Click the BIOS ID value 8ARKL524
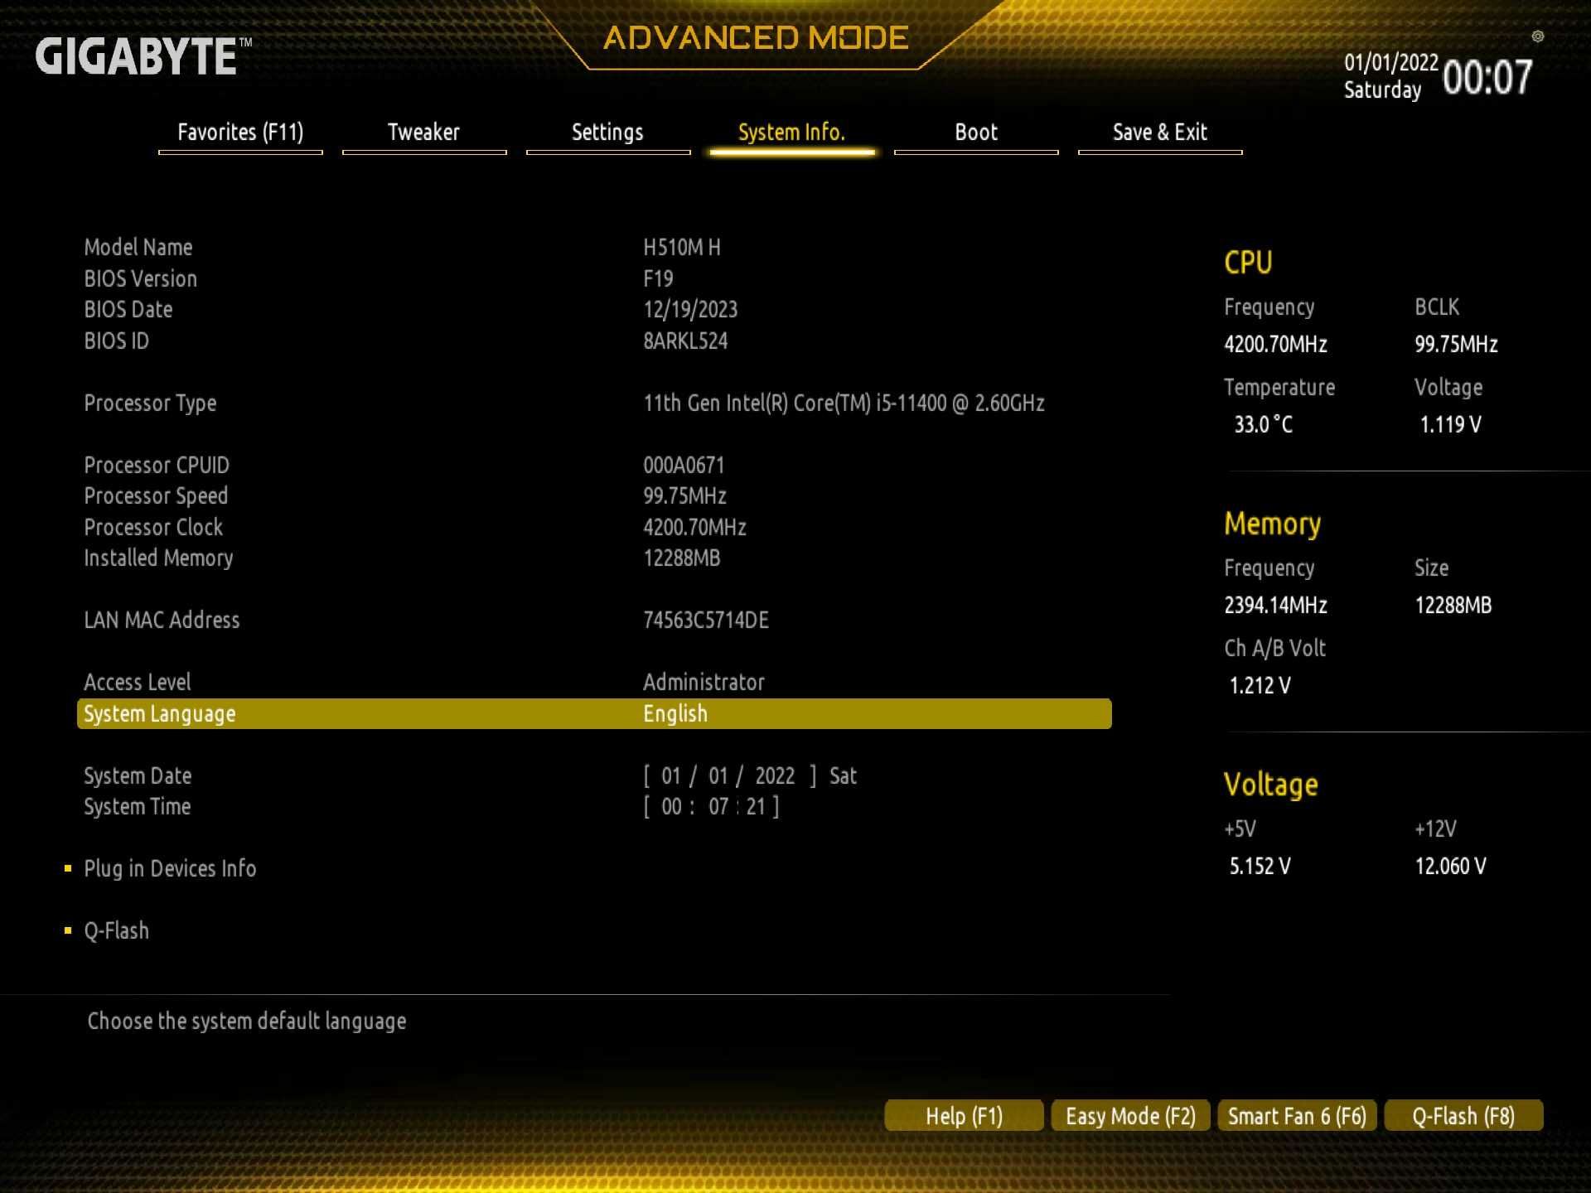1591x1193 pixels. coord(685,341)
